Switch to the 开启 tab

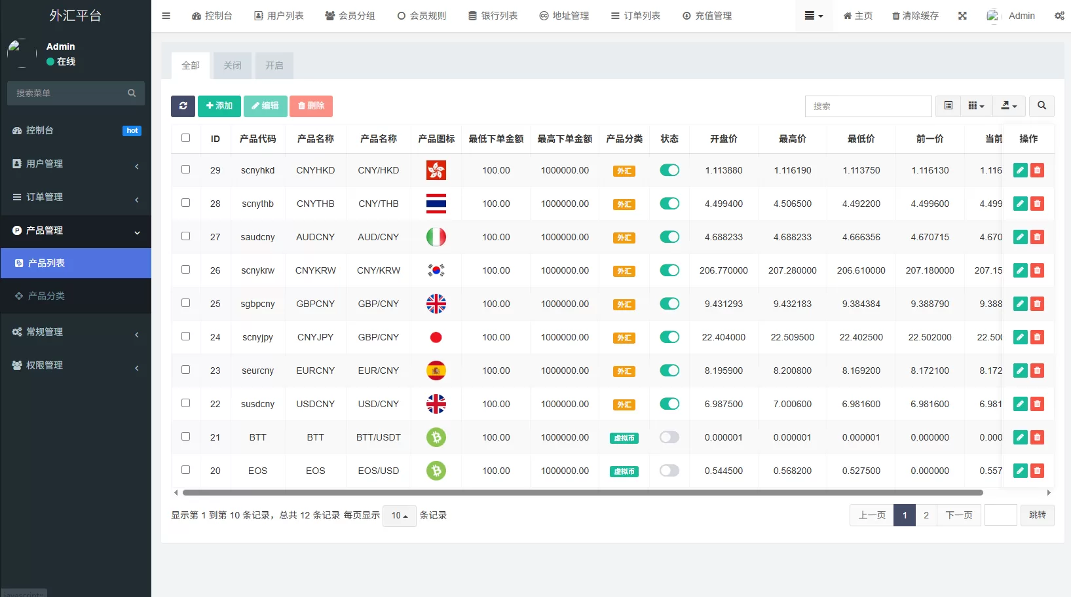(274, 65)
